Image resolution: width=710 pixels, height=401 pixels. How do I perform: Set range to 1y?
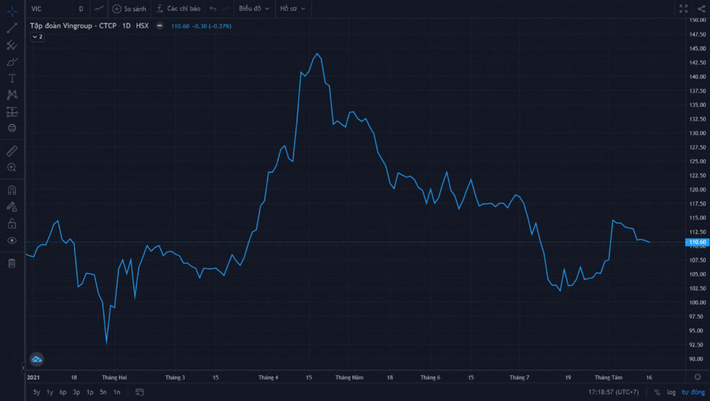tap(50, 392)
